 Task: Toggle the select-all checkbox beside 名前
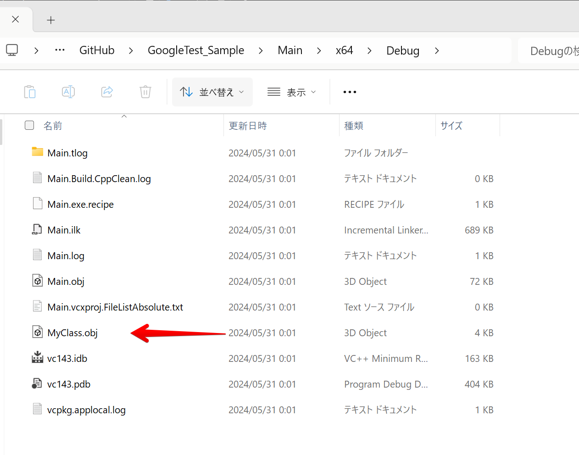tap(29, 126)
